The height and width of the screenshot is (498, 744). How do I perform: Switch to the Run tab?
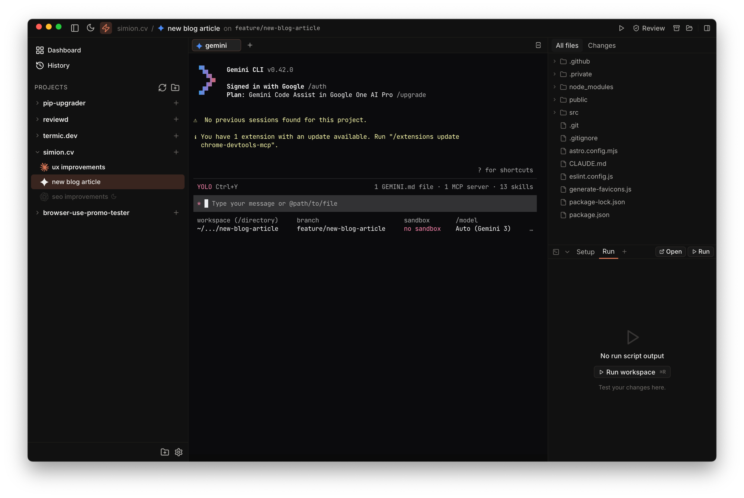coord(608,252)
